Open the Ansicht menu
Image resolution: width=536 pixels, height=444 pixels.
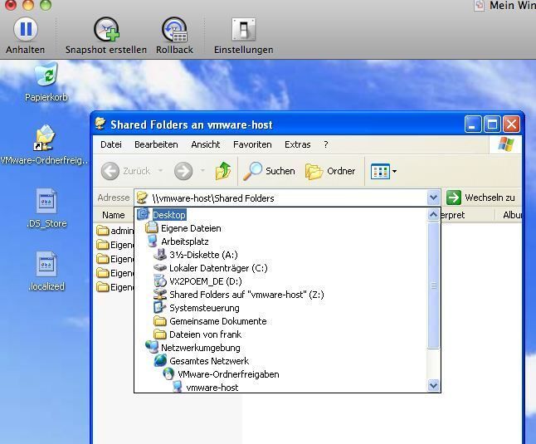pos(206,144)
